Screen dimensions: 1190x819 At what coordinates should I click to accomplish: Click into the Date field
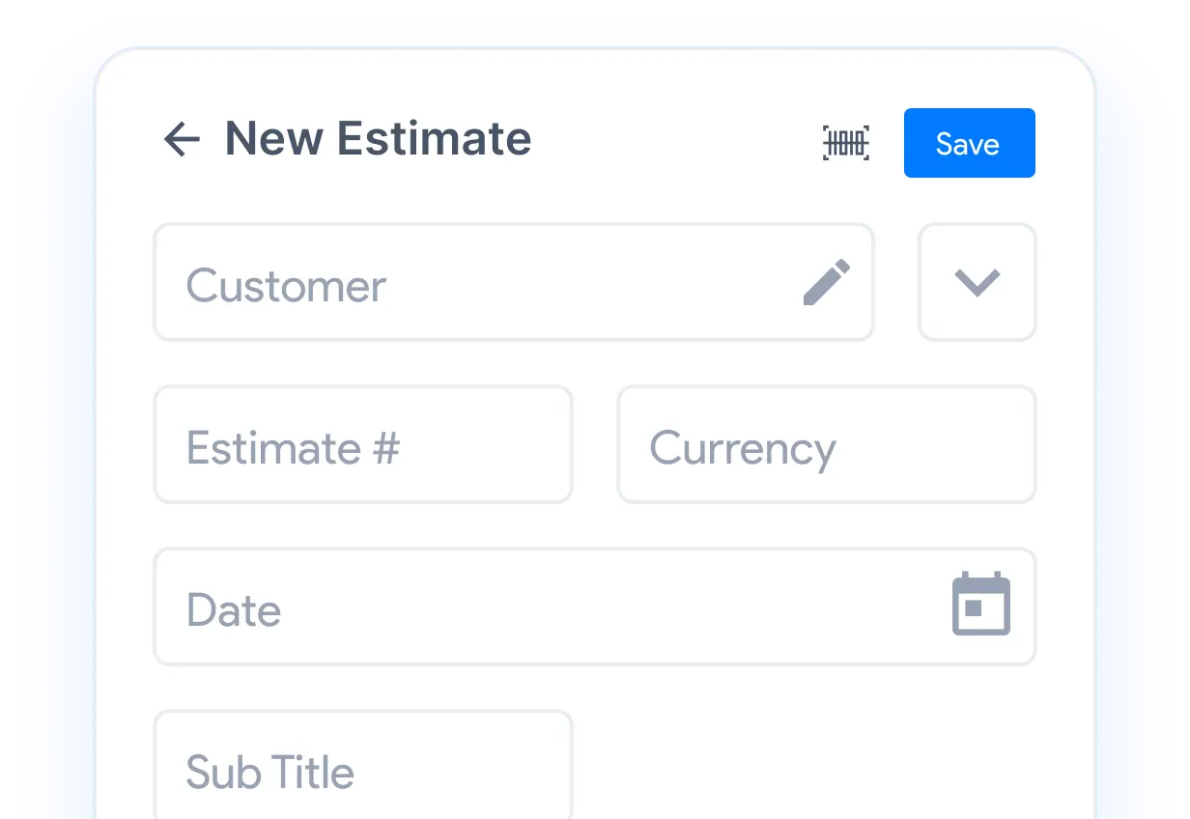595,607
